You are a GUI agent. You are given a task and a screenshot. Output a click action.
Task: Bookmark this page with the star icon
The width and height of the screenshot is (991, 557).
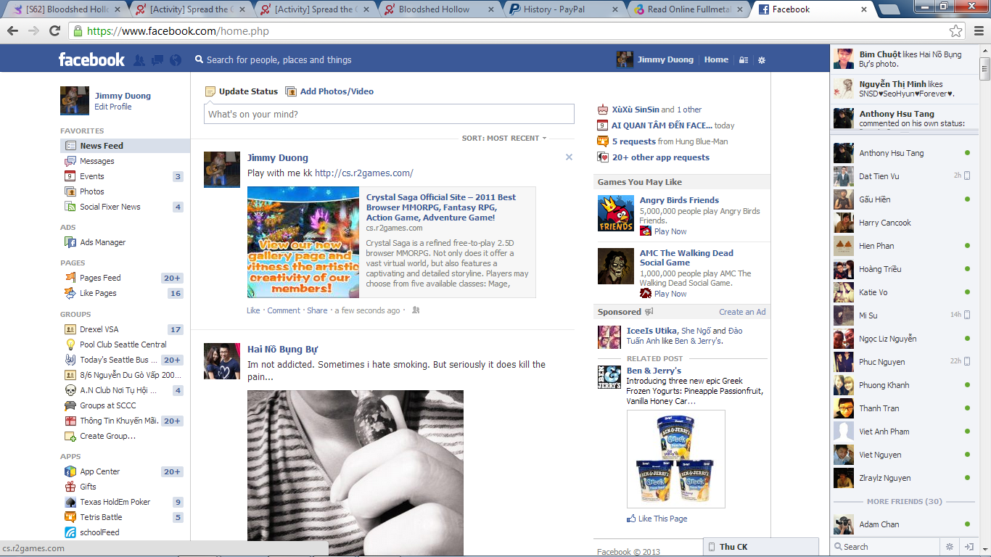point(956,31)
